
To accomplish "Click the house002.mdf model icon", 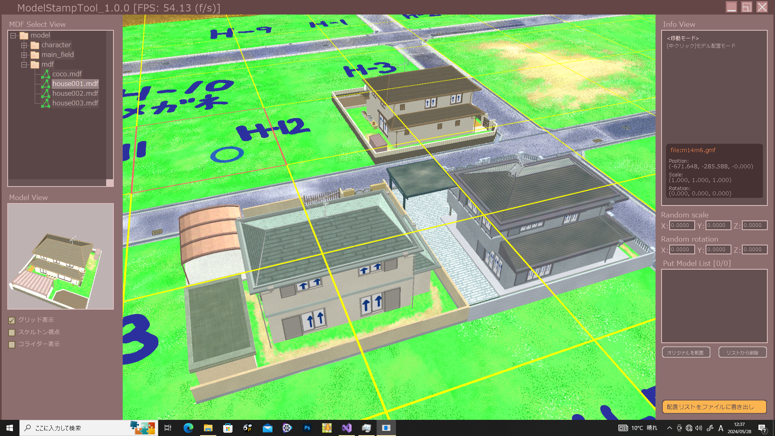I will pos(46,93).
